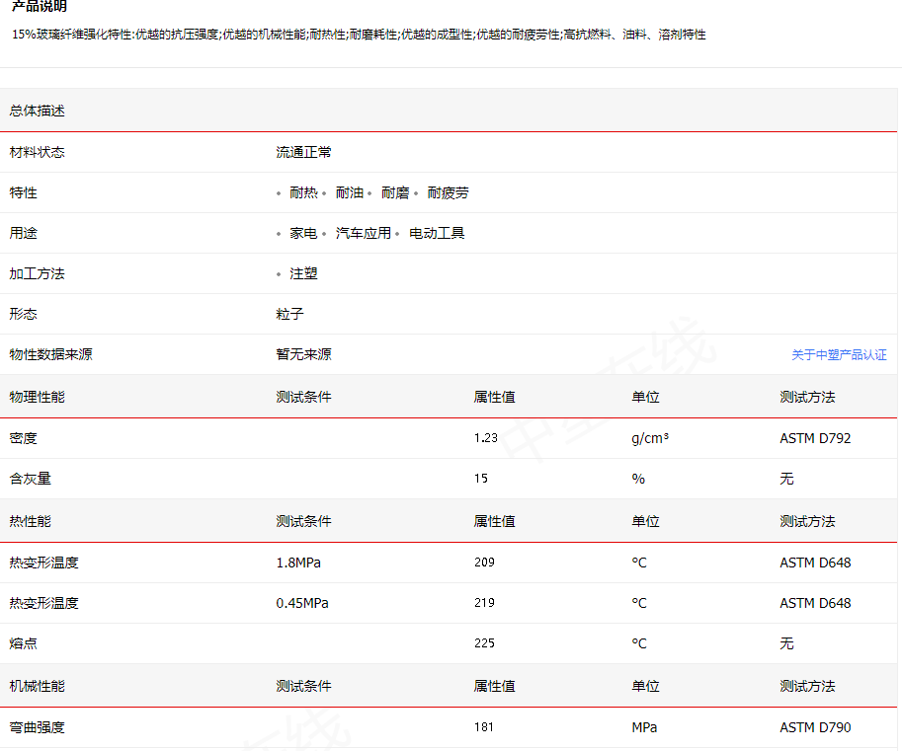
Task: Select the 机械性能 table section header
Action: click(x=38, y=686)
